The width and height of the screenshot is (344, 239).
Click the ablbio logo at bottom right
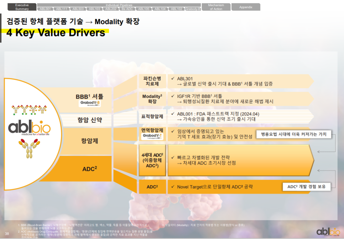328,232
